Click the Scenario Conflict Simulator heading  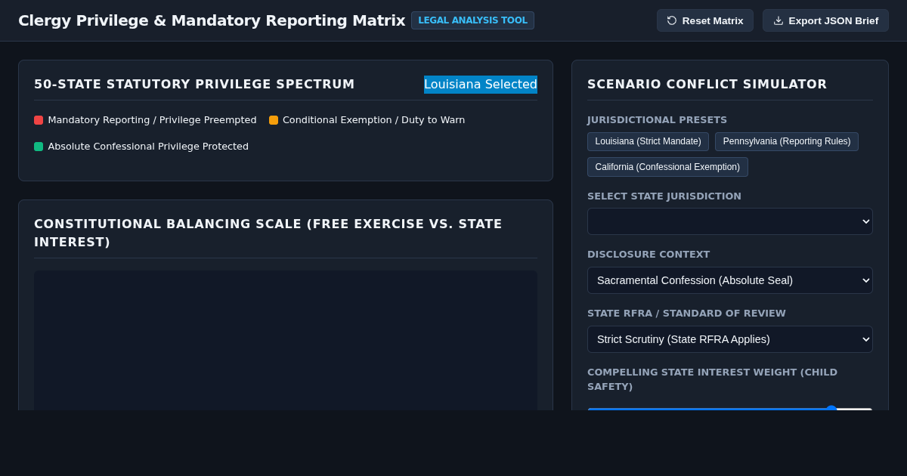click(x=707, y=85)
